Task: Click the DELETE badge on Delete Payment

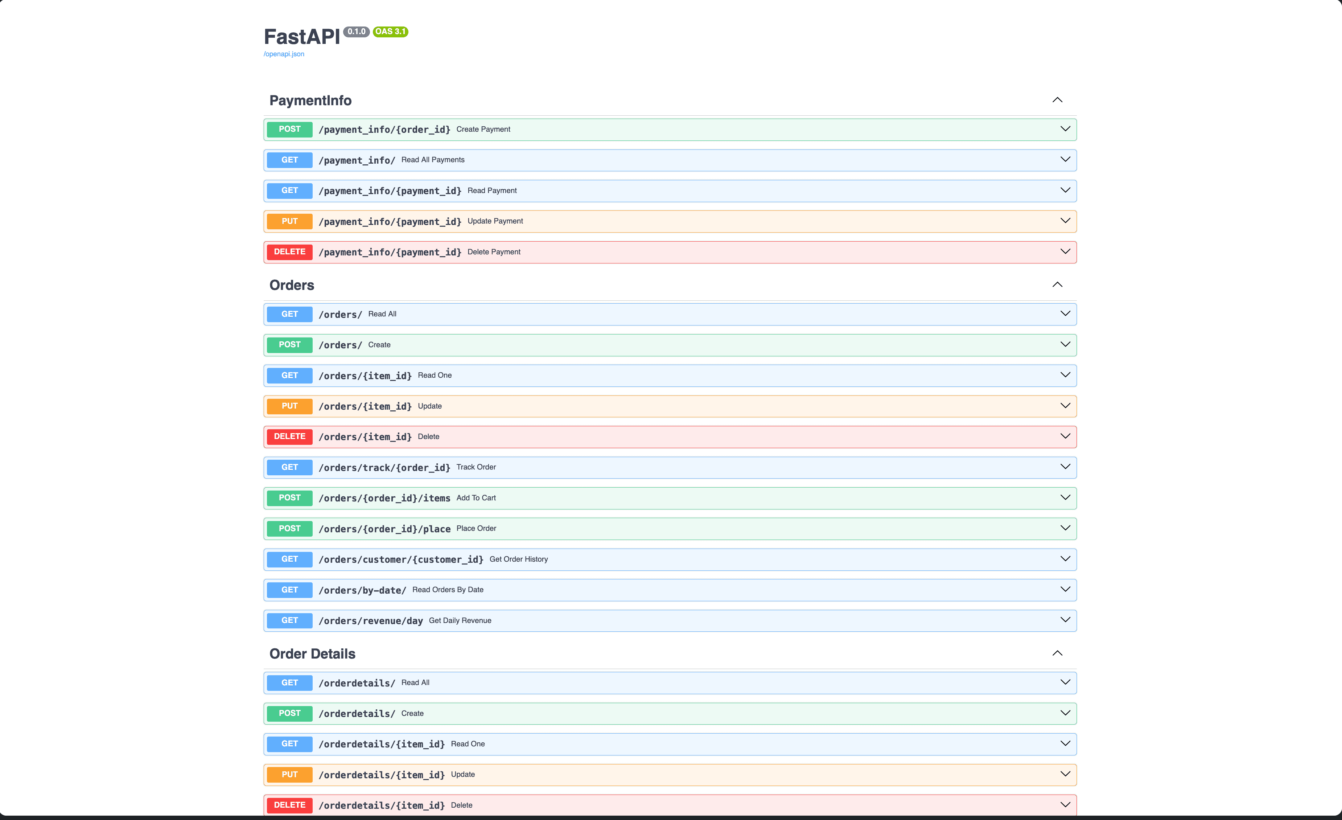Action: (289, 252)
